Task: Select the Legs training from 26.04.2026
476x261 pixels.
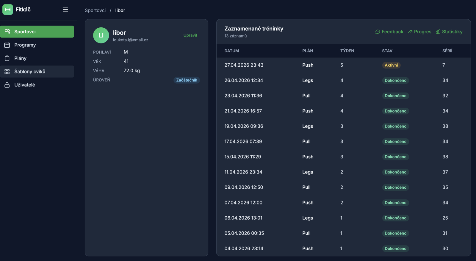Action: (344, 80)
